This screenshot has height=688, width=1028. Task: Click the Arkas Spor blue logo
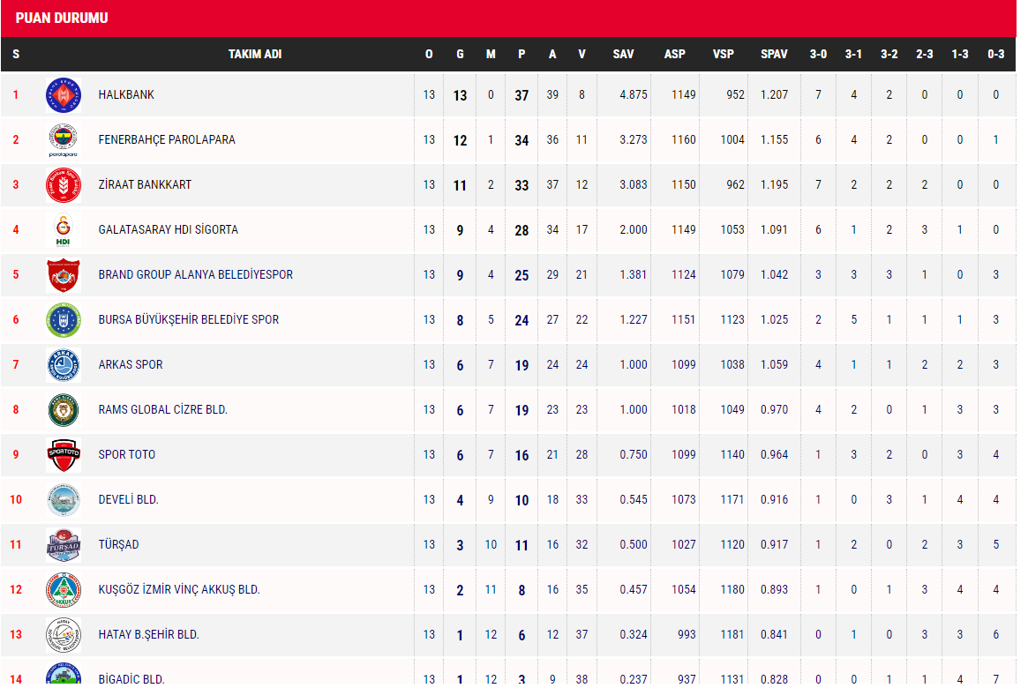tap(64, 364)
